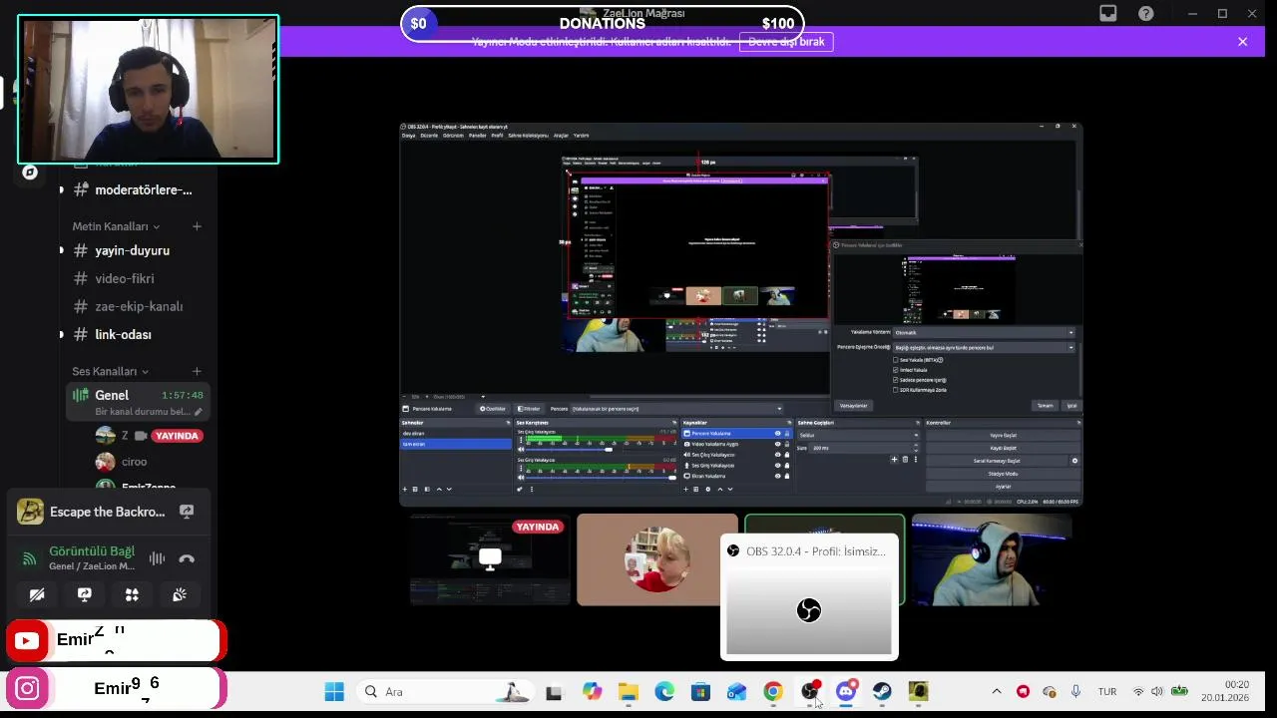
Task: Open Microsoft Edge from the taskbar
Action: pyautogui.click(x=664, y=691)
